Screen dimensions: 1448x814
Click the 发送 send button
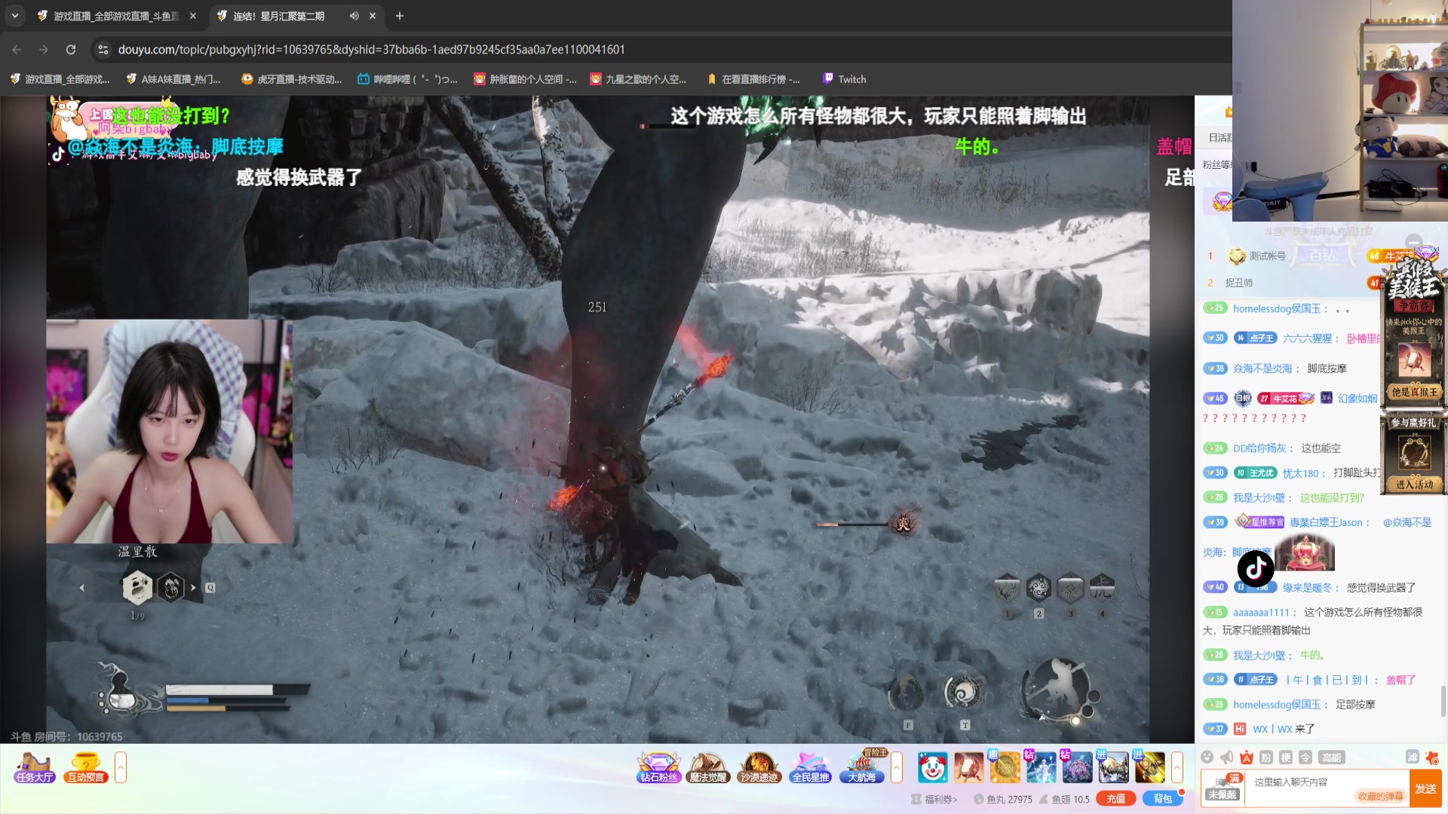point(1425,788)
